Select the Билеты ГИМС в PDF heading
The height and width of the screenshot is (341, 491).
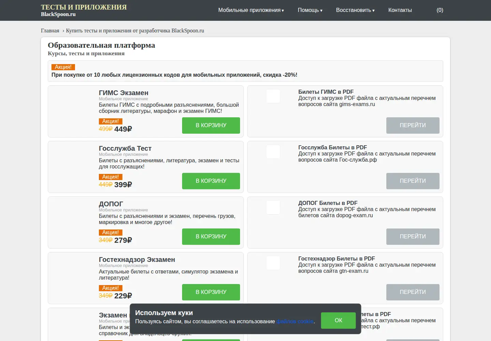326,92
